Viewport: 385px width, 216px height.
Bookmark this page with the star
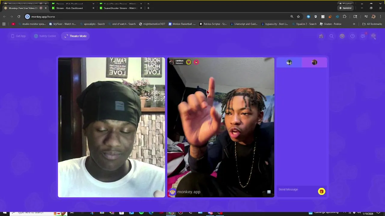298,17
